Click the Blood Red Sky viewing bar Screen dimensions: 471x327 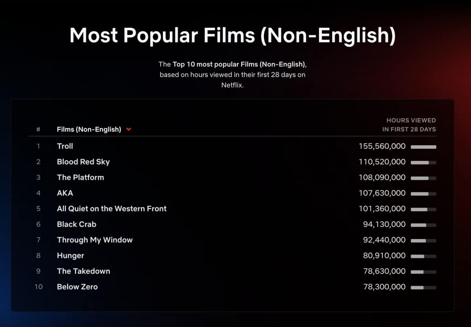(x=423, y=163)
